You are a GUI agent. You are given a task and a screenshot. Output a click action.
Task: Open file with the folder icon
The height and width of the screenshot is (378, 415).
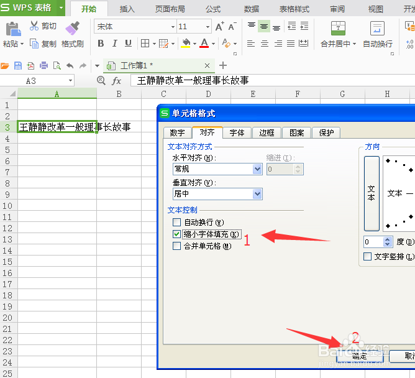point(5,65)
